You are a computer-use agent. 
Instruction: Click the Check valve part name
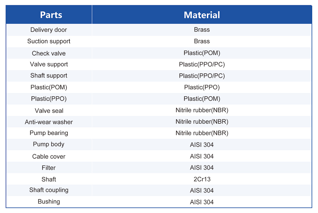pos(49,53)
